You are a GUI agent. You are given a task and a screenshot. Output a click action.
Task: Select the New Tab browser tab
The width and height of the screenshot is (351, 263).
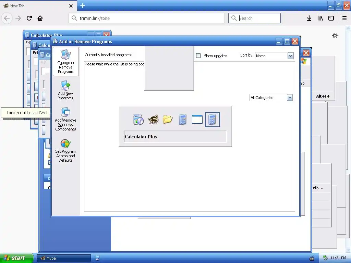coord(38,6)
